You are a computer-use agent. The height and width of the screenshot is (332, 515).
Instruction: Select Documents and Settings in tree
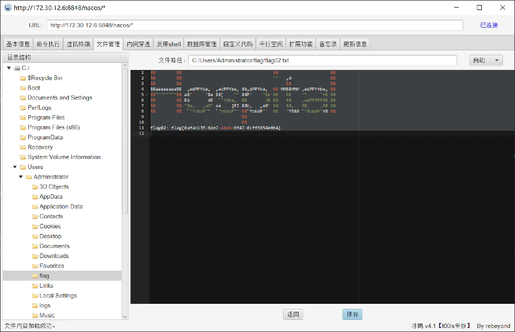[x=60, y=98]
